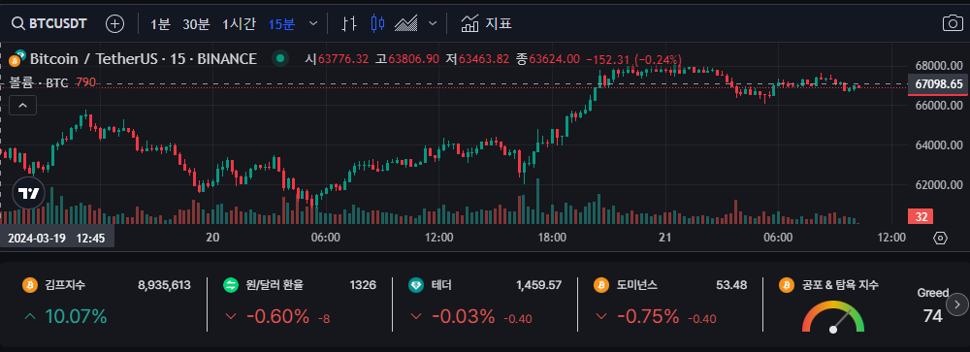970x352 pixels.
Task: Show next indicators with the right arrow button
Action: (x=957, y=304)
